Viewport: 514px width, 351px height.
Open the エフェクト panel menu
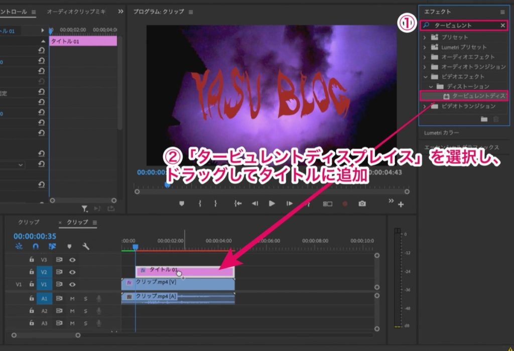(x=502, y=12)
